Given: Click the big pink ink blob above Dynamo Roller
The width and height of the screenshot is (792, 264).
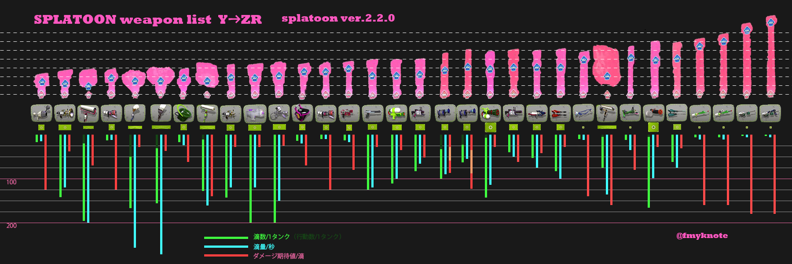Looking at the screenshot, I should click(x=606, y=65).
